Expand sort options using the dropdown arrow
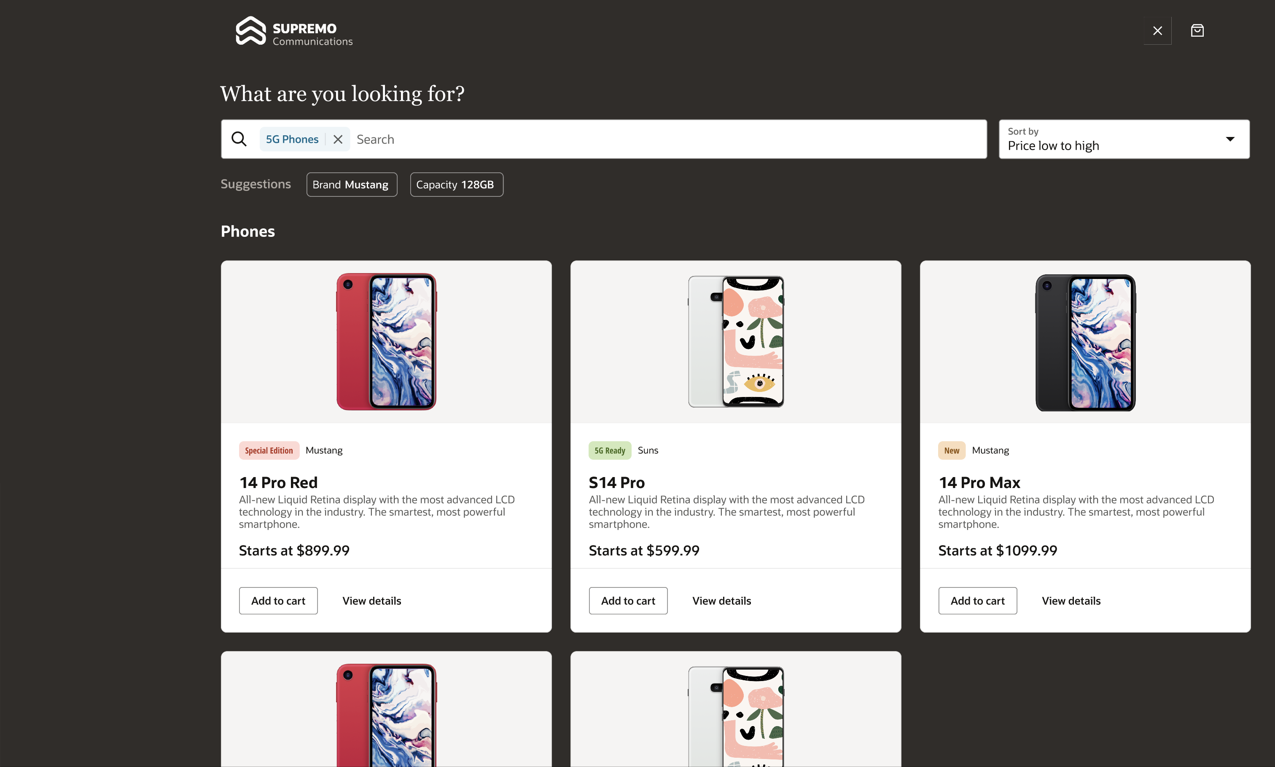 1230,139
